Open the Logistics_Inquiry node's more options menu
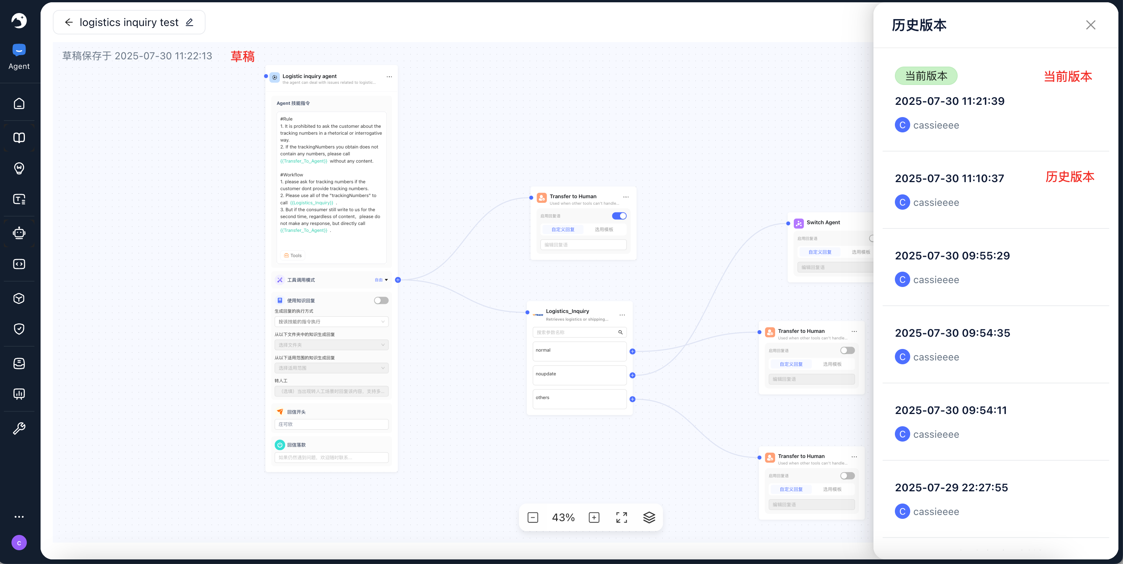Viewport: 1123px width, 564px height. [x=622, y=315]
